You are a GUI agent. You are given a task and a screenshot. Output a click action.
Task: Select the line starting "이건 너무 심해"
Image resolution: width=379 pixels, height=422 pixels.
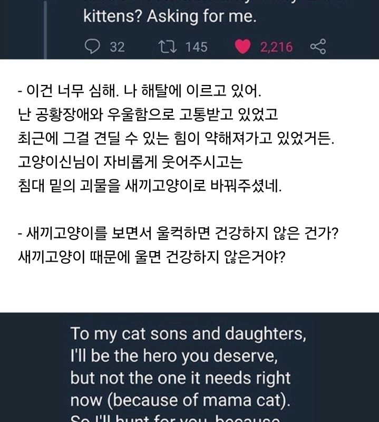click(x=139, y=92)
